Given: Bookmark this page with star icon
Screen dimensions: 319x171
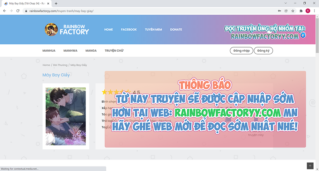Looking at the screenshot, I should coord(293,11).
